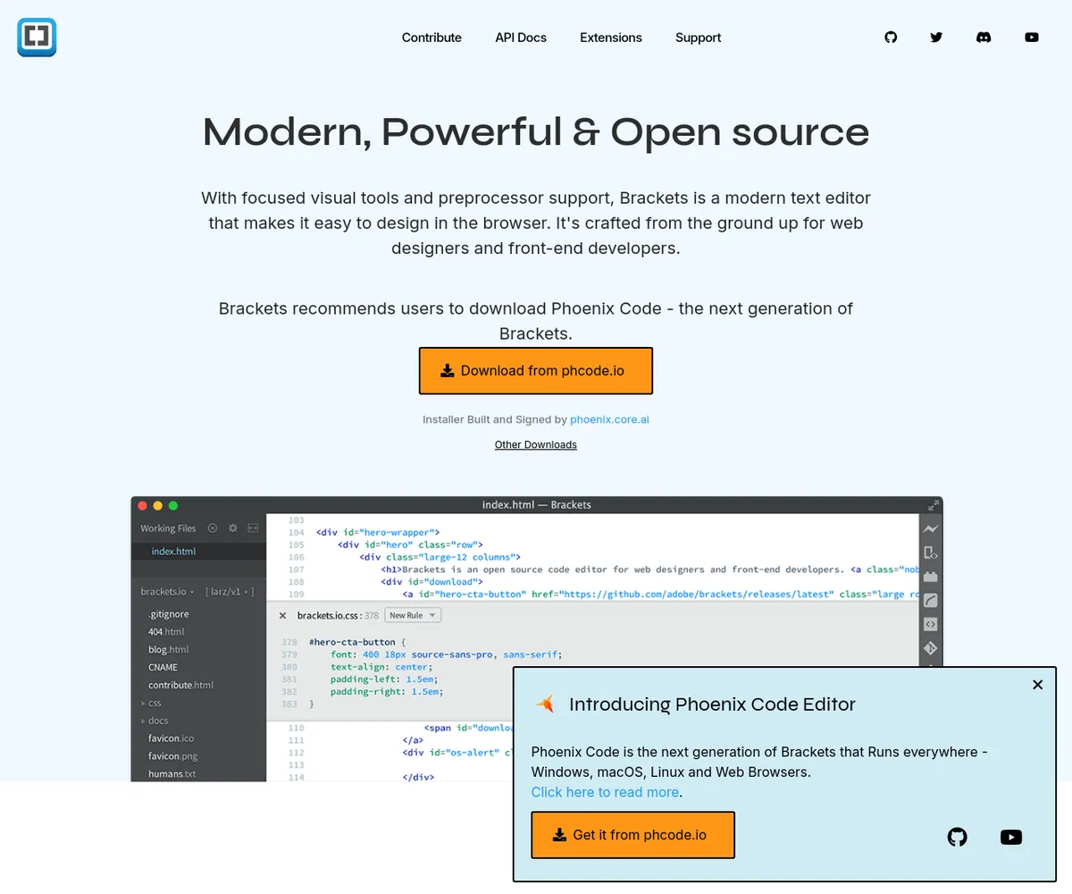Click the Download from phcode.io button
1072x894 pixels.
[536, 371]
